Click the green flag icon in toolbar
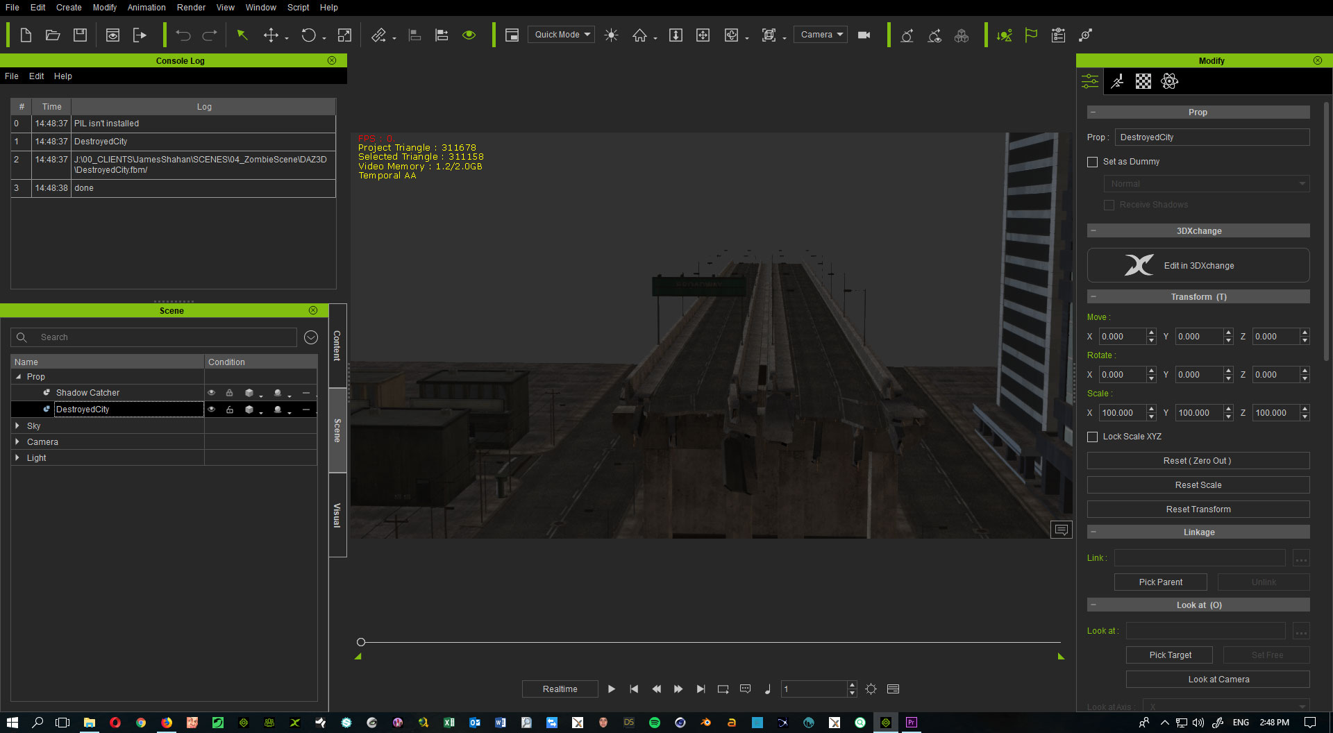The image size is (1333, 733). click(1031, 35)
